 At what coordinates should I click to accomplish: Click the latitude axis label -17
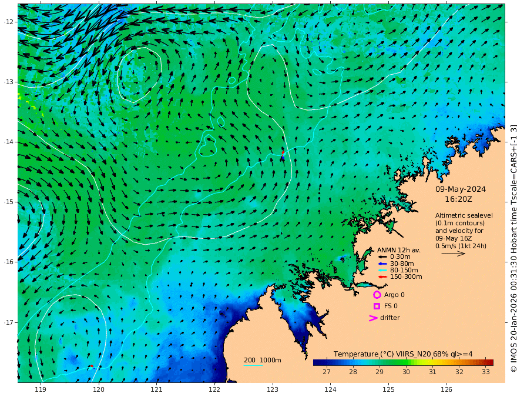click(9, 322)
